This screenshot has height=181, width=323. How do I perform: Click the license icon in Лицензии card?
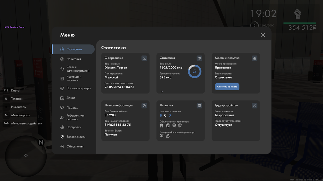point(199,106)
